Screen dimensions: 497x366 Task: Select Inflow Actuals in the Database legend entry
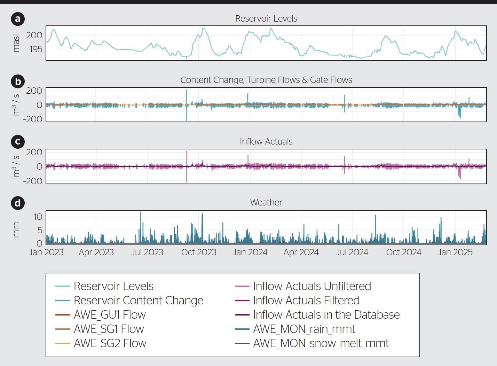tap(326, 315)
